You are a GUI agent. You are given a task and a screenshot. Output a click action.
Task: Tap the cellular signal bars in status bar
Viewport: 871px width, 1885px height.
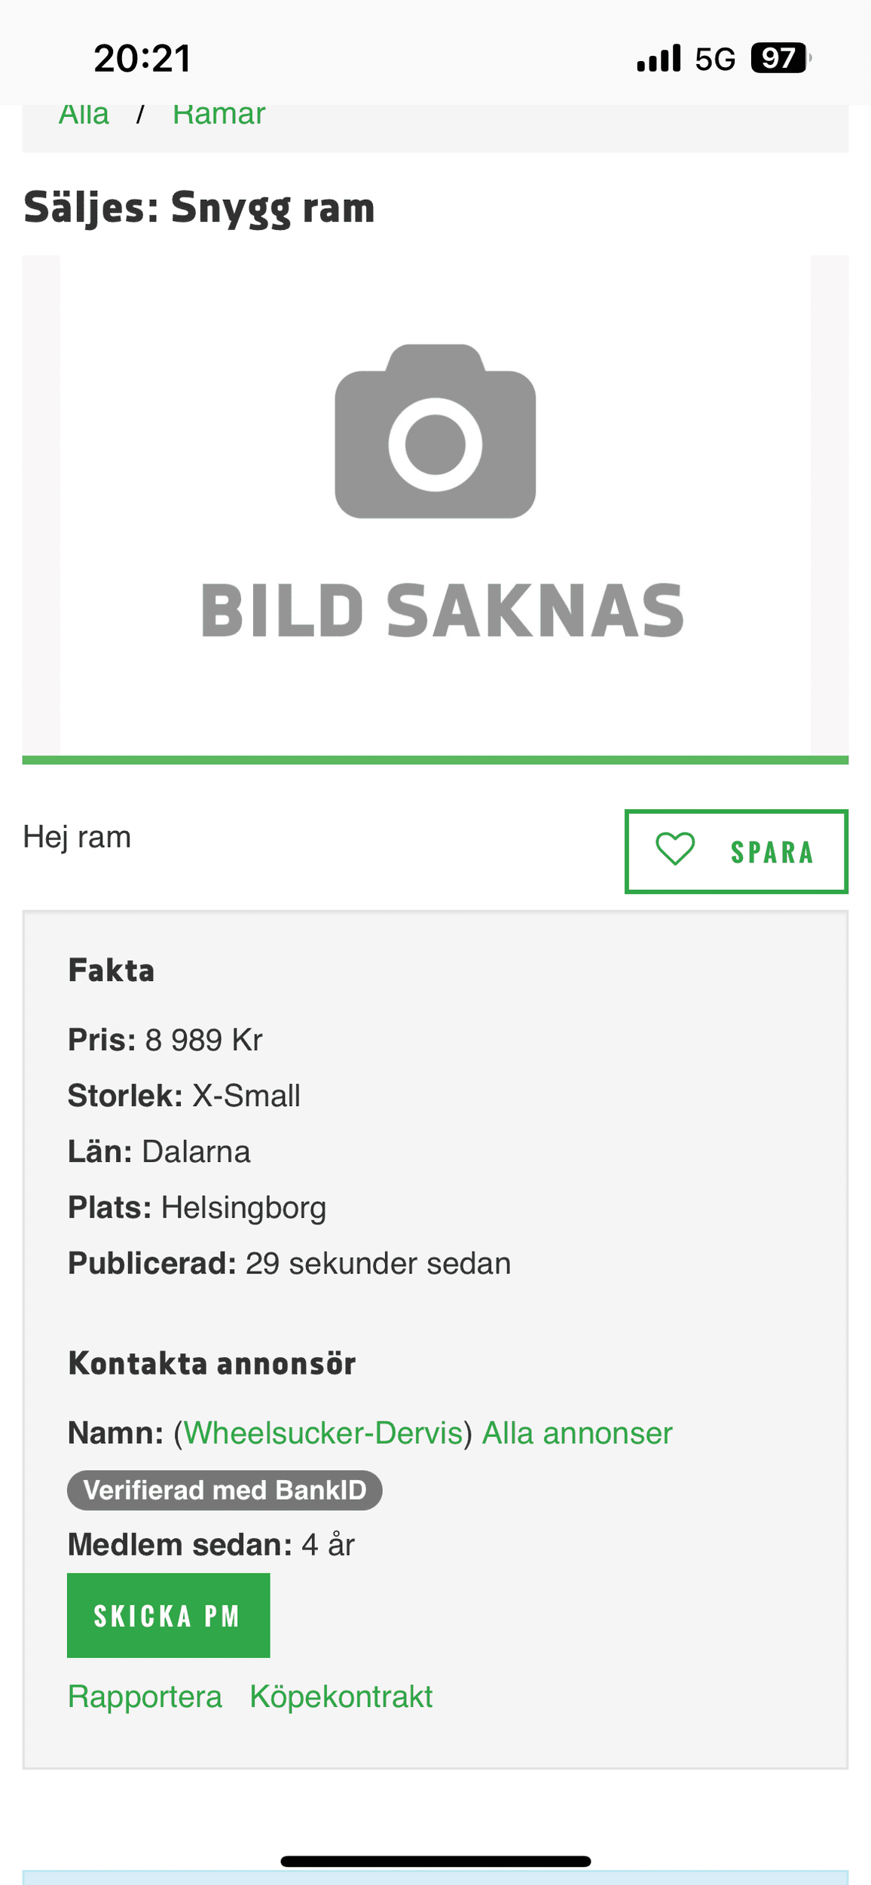[659, 58]
